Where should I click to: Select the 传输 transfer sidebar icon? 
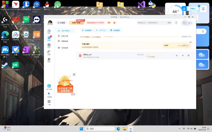49,38
